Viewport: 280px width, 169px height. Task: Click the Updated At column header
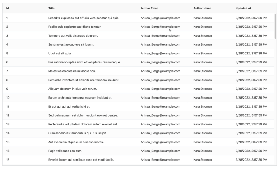tap(243, 8)
